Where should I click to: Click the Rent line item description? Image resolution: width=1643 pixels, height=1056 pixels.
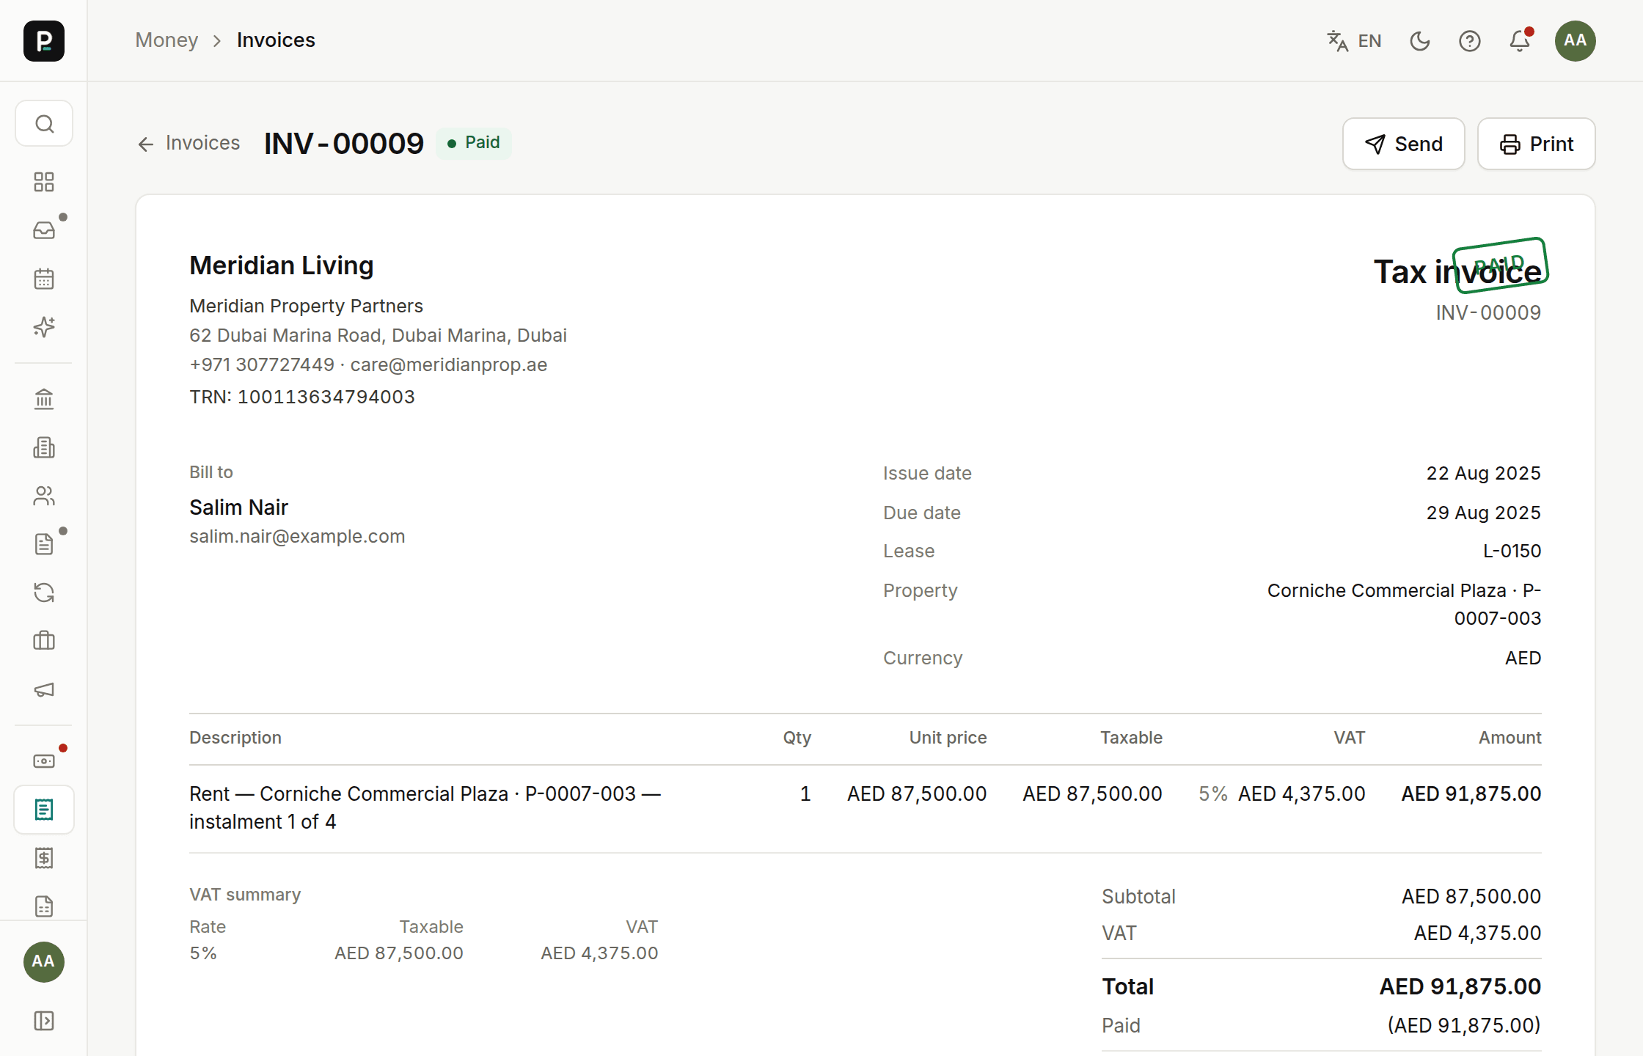coord(425,807)
